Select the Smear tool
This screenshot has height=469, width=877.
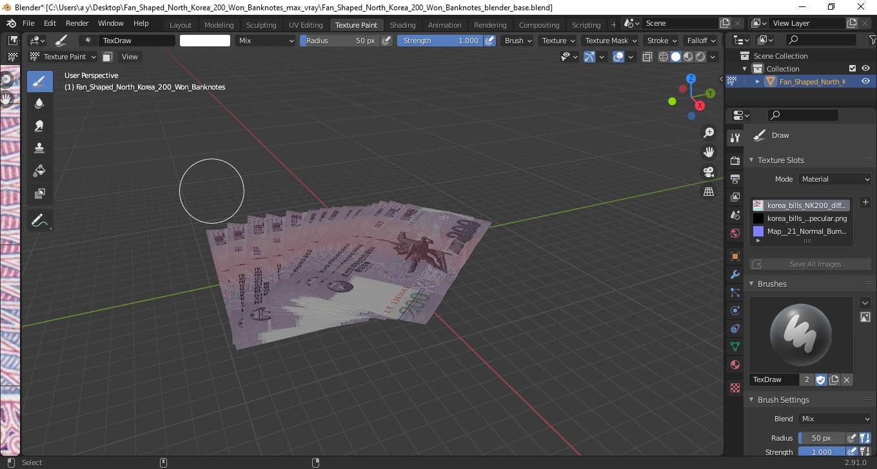(x=39, y=126)
